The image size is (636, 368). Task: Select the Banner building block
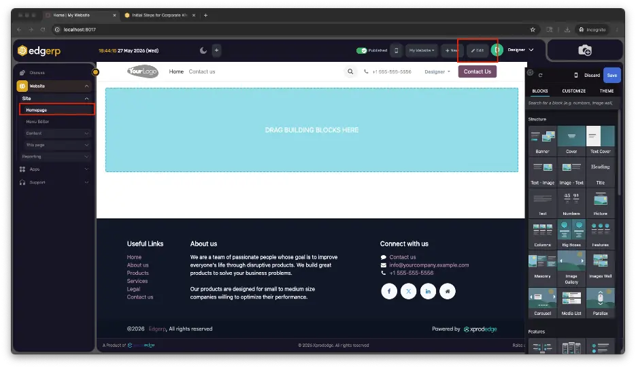[x=542, y=140]
